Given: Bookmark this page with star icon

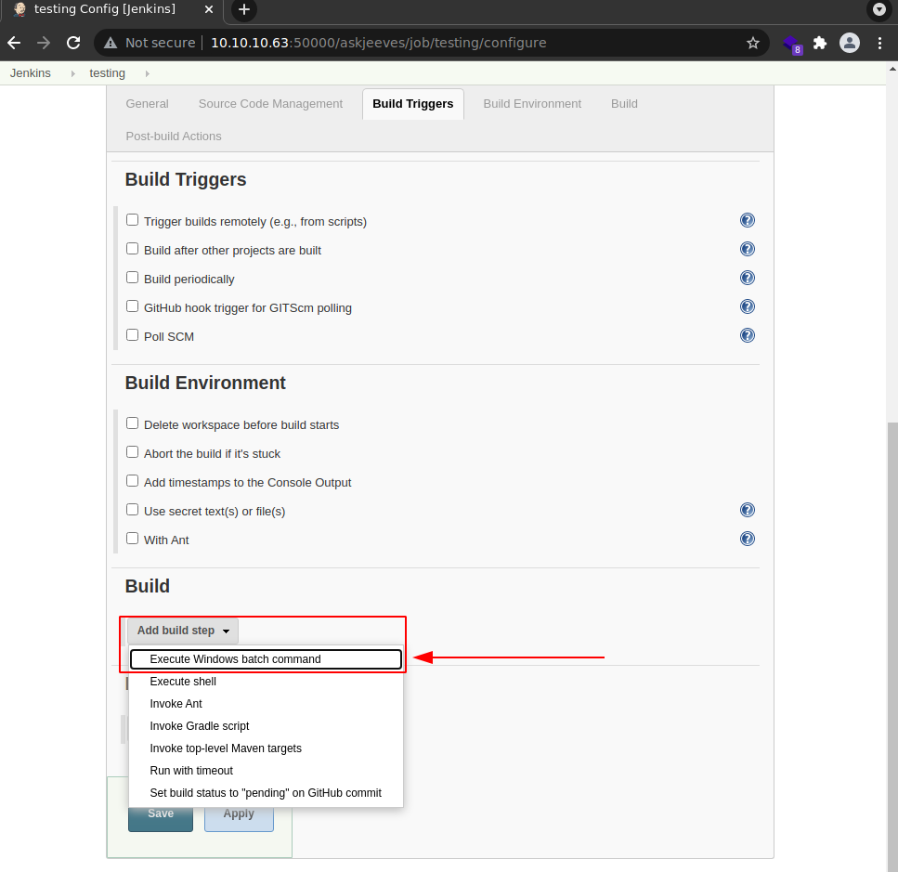Looking at the screenshot, I should (x=752, y=43).
